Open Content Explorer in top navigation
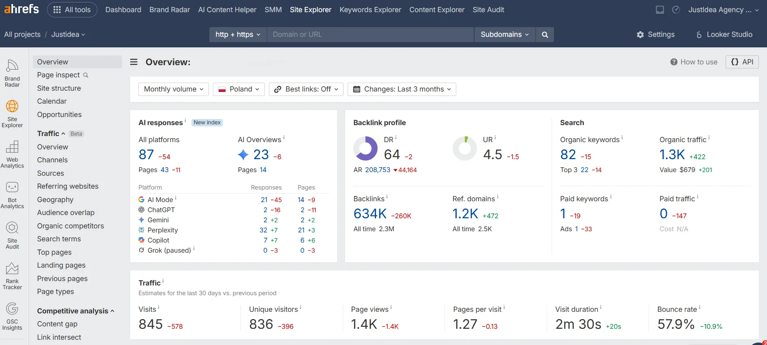This screenshot has width=767, height=345. point(437,10)
